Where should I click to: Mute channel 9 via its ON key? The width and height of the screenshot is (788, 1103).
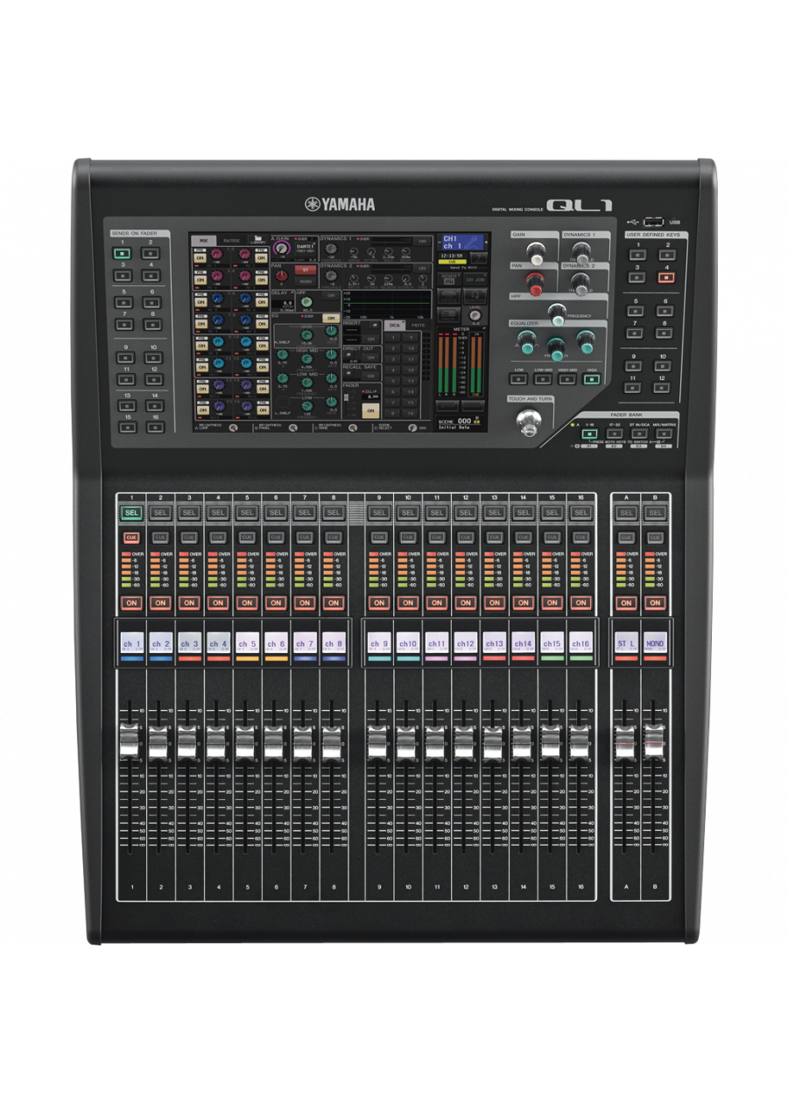(x=379, y=602)
